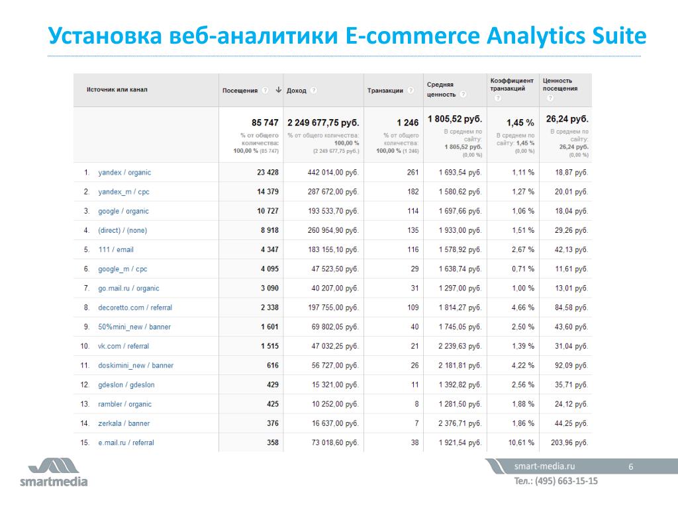
Task: Click revenue cell 442 014,00 руб.
Action: [x=333, y=173]
